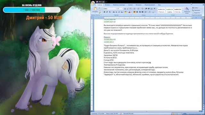Toggle Show paragraph marks (¶)
The image size is (205, 115).
click(155, 9)
